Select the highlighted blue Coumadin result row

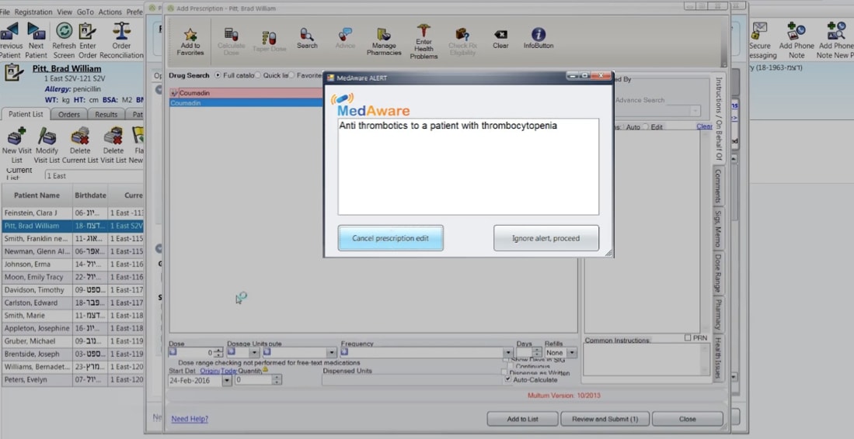[247, 102]
